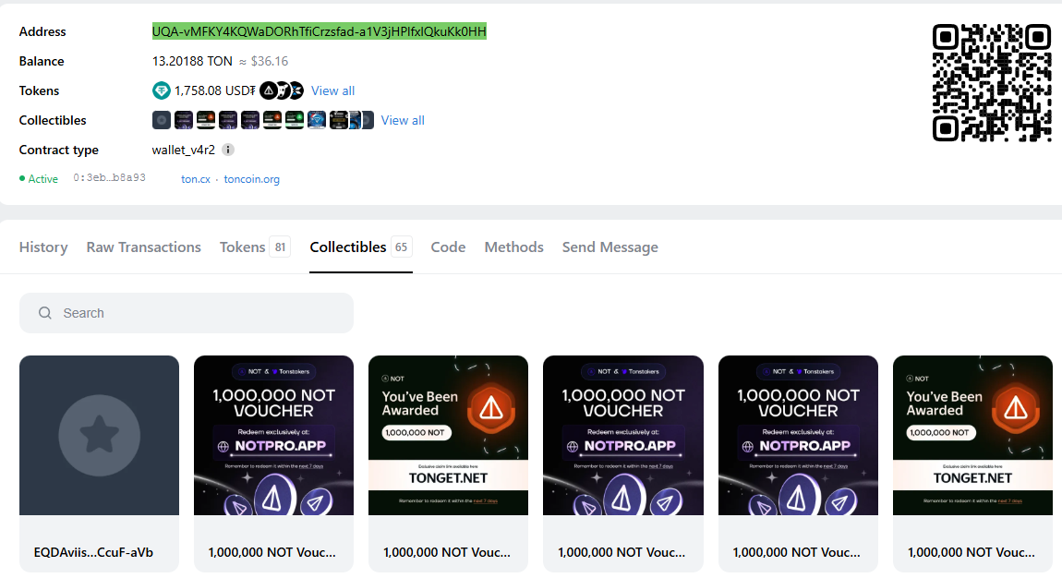Viewport: 1062px width, 578px height.
Task: Open the first mini star placeholder collectible
Action: 162,120
